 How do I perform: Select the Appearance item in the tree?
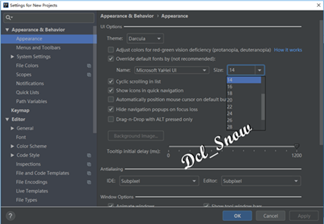pyautogui.click(x=49, y=39)
